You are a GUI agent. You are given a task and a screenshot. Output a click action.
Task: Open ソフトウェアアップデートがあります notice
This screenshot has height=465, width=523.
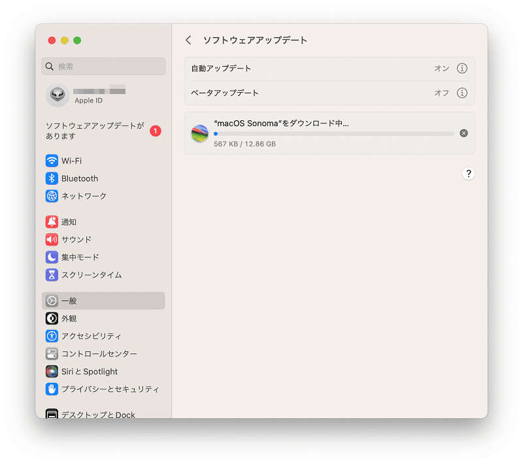(95, 131)
